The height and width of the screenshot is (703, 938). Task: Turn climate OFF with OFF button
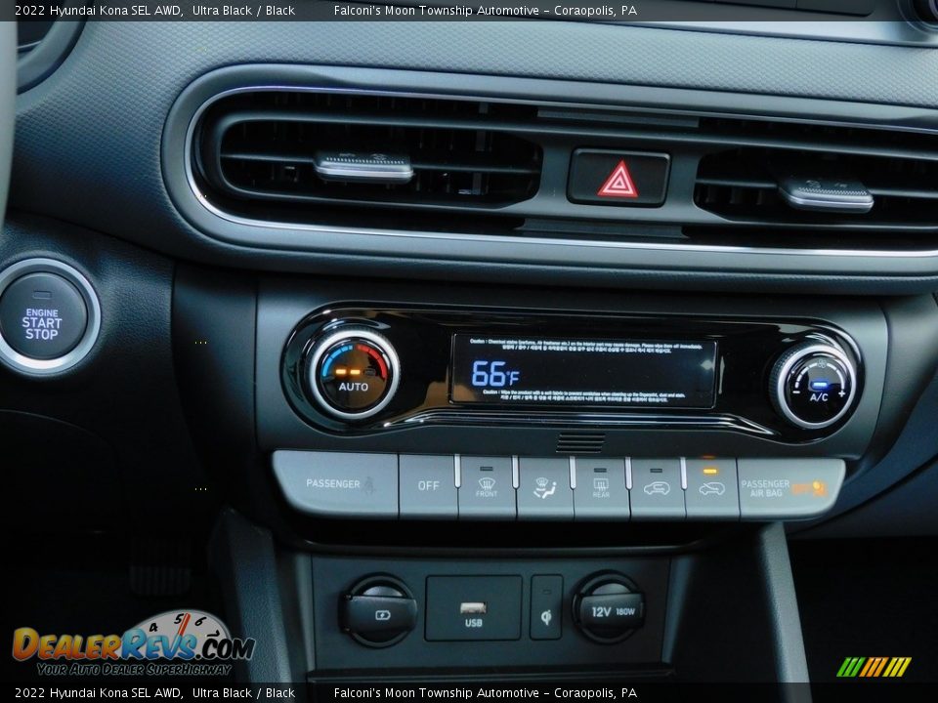428,485
